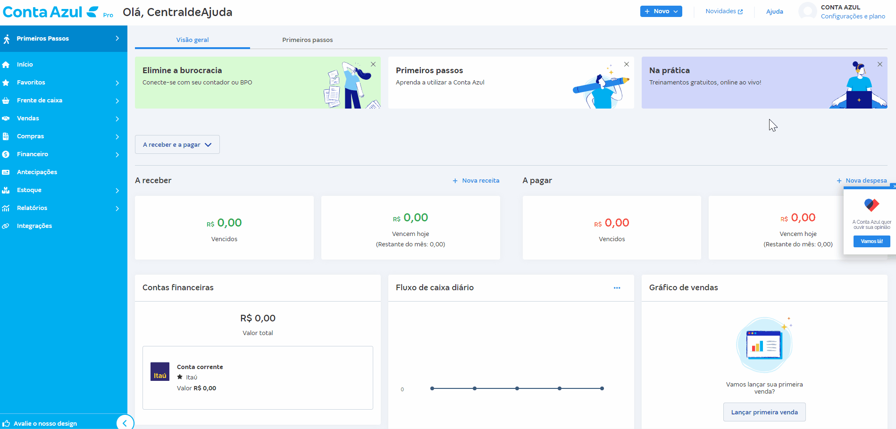896x429 pixels.
Task: Click the Antecipações card icon
Action: (6, 172)
